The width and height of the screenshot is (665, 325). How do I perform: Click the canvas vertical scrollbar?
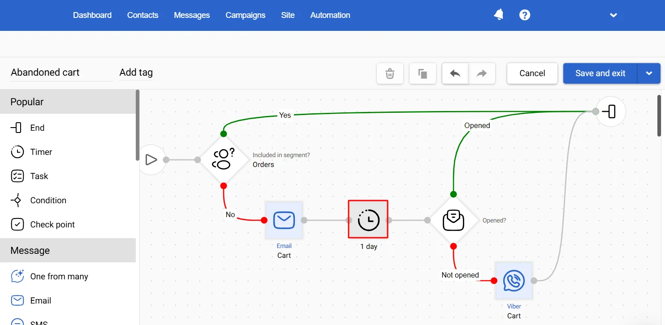(x=659, y=115)
